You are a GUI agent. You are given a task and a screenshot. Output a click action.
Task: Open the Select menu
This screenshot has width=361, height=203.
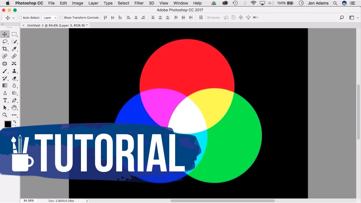coord(124,3)
